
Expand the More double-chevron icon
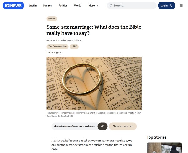pos(97,6)
